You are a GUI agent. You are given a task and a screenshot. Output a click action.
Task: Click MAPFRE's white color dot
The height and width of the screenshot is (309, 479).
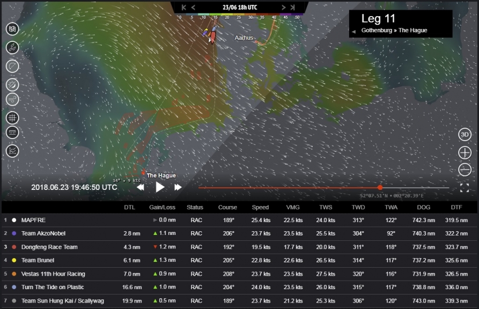pyautogui.click(x=14, y=220)
